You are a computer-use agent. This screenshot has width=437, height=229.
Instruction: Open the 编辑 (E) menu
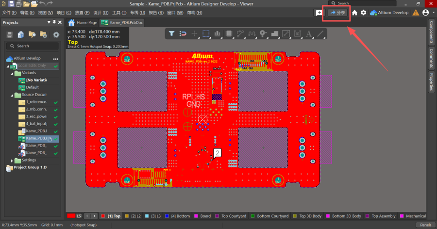tap(27, 13)
